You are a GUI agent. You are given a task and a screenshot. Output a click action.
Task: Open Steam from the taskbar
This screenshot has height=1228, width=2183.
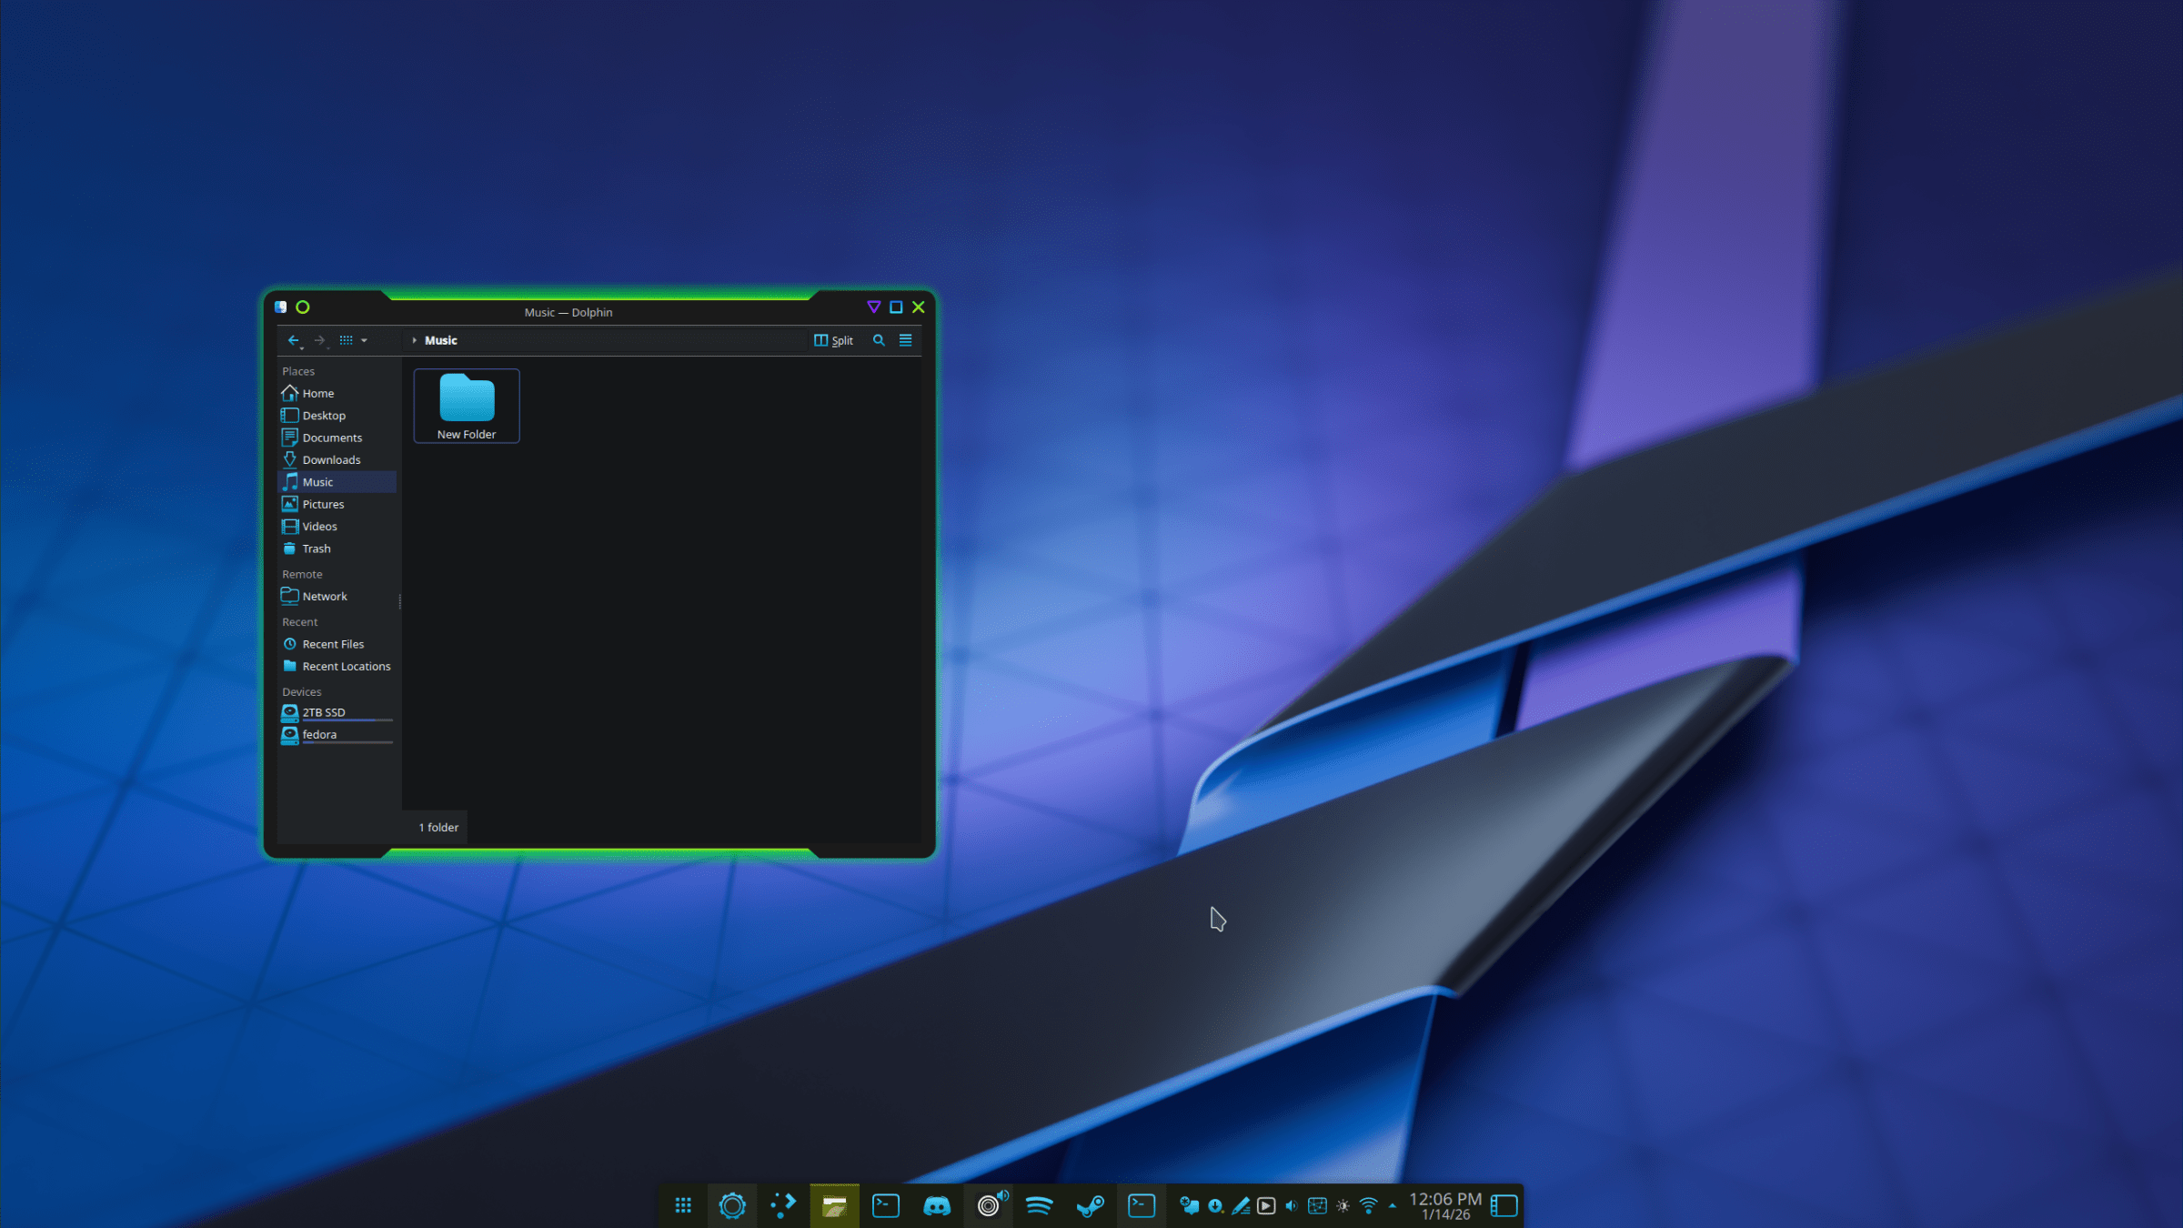click(1090, 1206)
